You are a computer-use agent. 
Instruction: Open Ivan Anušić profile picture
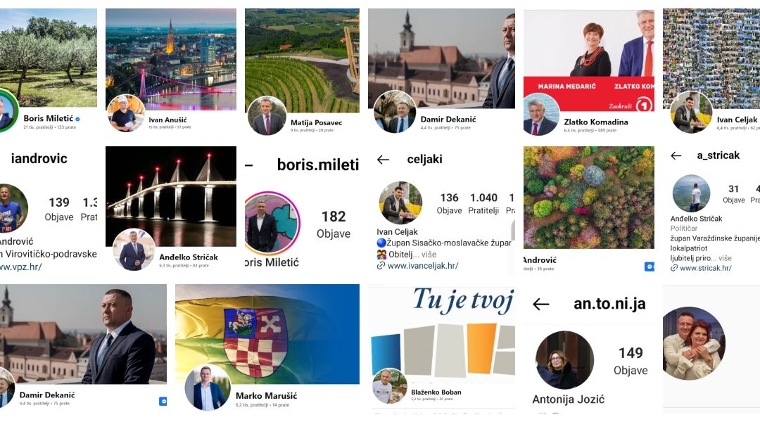(x=125, y=113)
